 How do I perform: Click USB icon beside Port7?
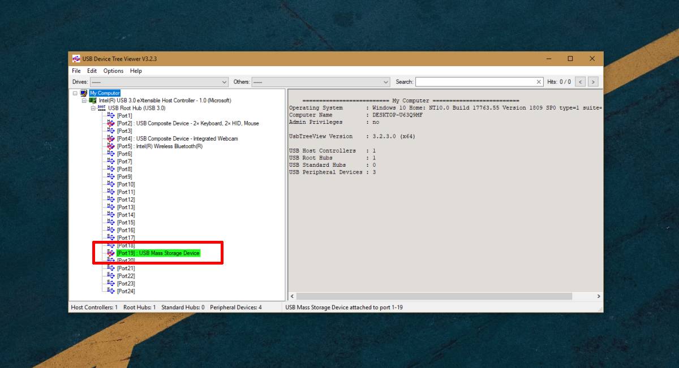(x=111, y=161)
